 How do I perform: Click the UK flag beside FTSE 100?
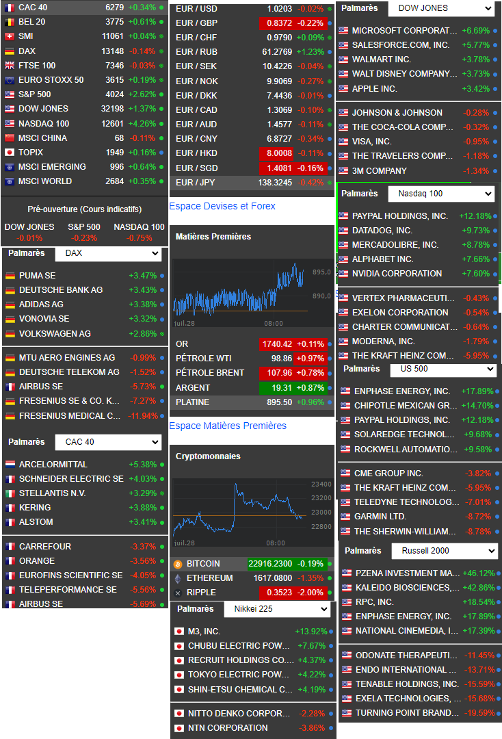pyautogui.click(x=10, y=66)
